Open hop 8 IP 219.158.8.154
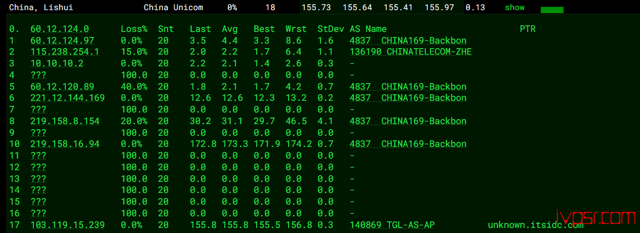 point(65,121)
